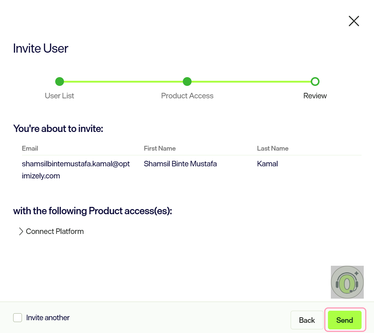This screenshot has width=374, height=333.
Task: Open the headset support assistant icon
Action: point(347,282)
